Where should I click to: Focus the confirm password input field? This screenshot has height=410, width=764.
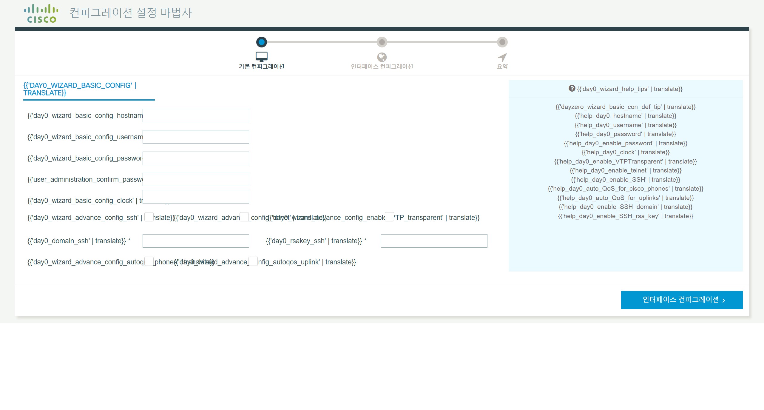coord(196,179)
